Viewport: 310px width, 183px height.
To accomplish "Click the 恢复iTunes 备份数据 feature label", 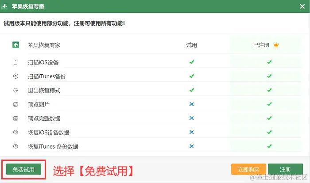I will click(x=53, y=146).
